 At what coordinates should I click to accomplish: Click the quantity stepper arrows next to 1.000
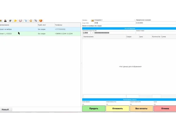point(90,33)
